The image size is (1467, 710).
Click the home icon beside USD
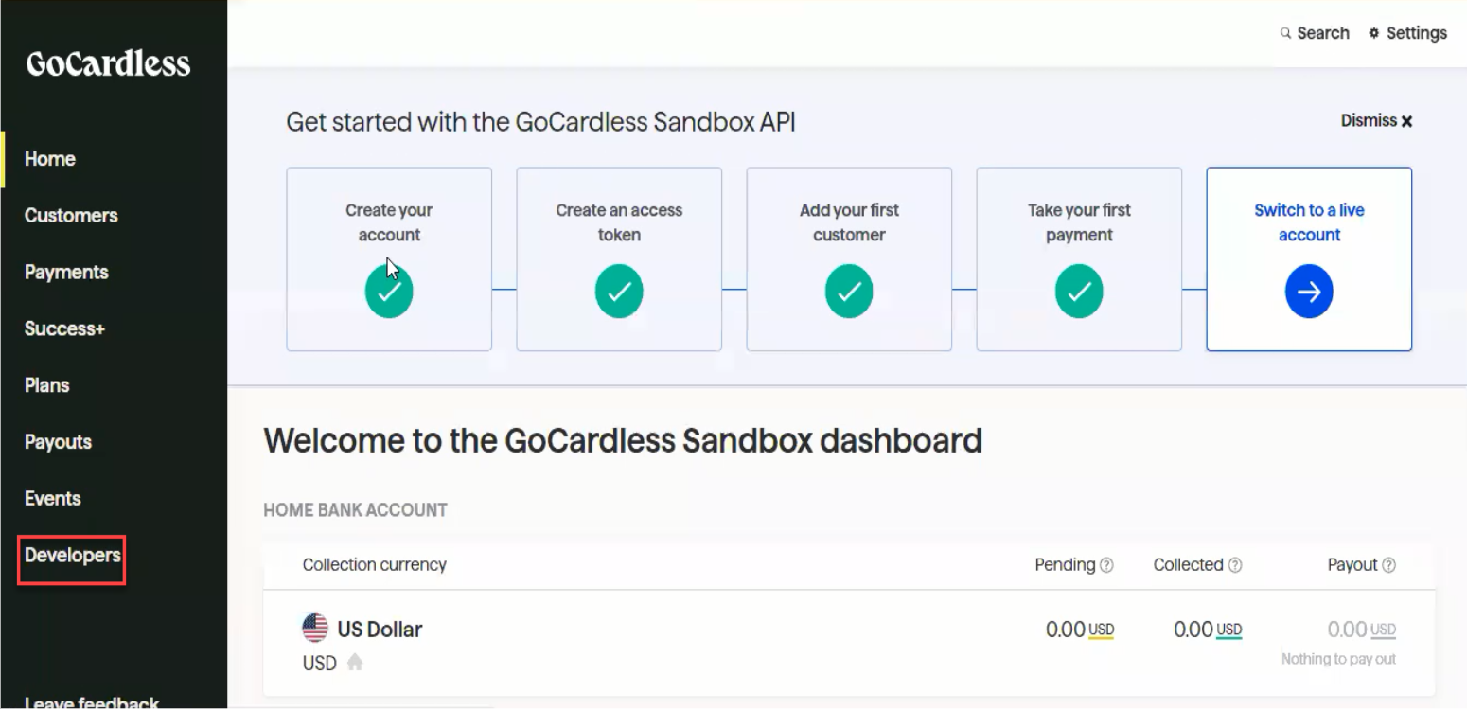[x=355, y=664]
